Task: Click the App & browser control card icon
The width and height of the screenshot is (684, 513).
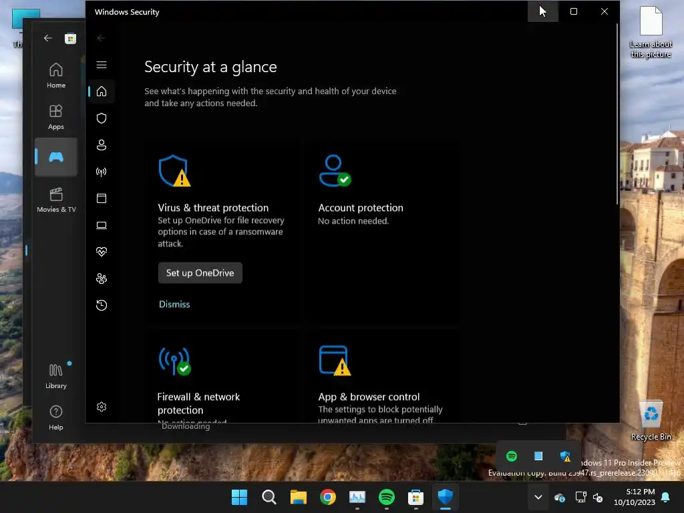Action: tap(335, 361)
